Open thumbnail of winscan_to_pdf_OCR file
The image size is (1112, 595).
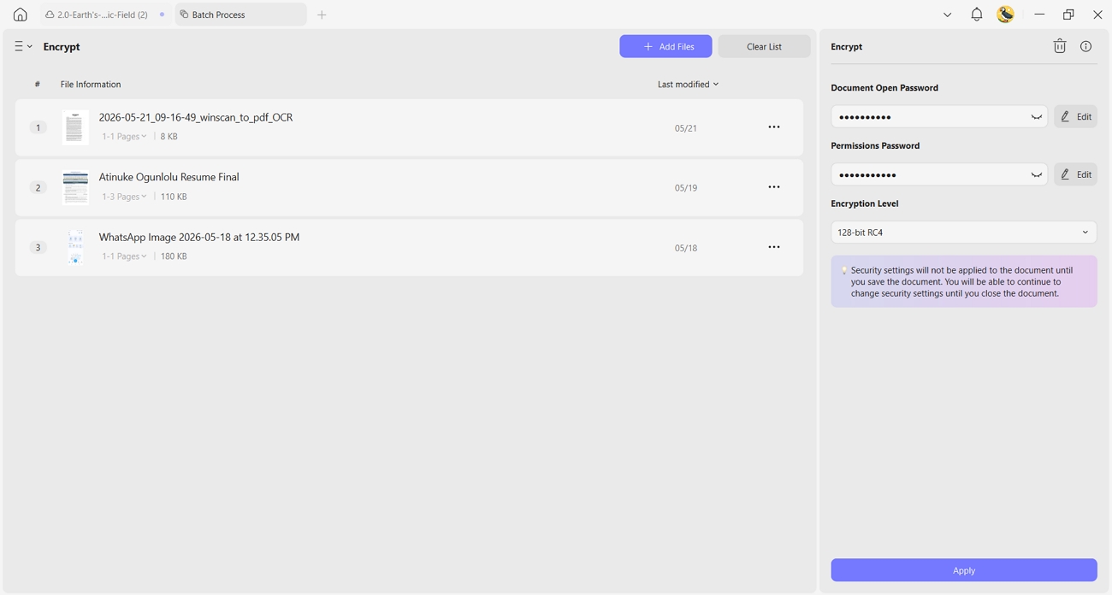pyautogui.click(x=75, y=127)
